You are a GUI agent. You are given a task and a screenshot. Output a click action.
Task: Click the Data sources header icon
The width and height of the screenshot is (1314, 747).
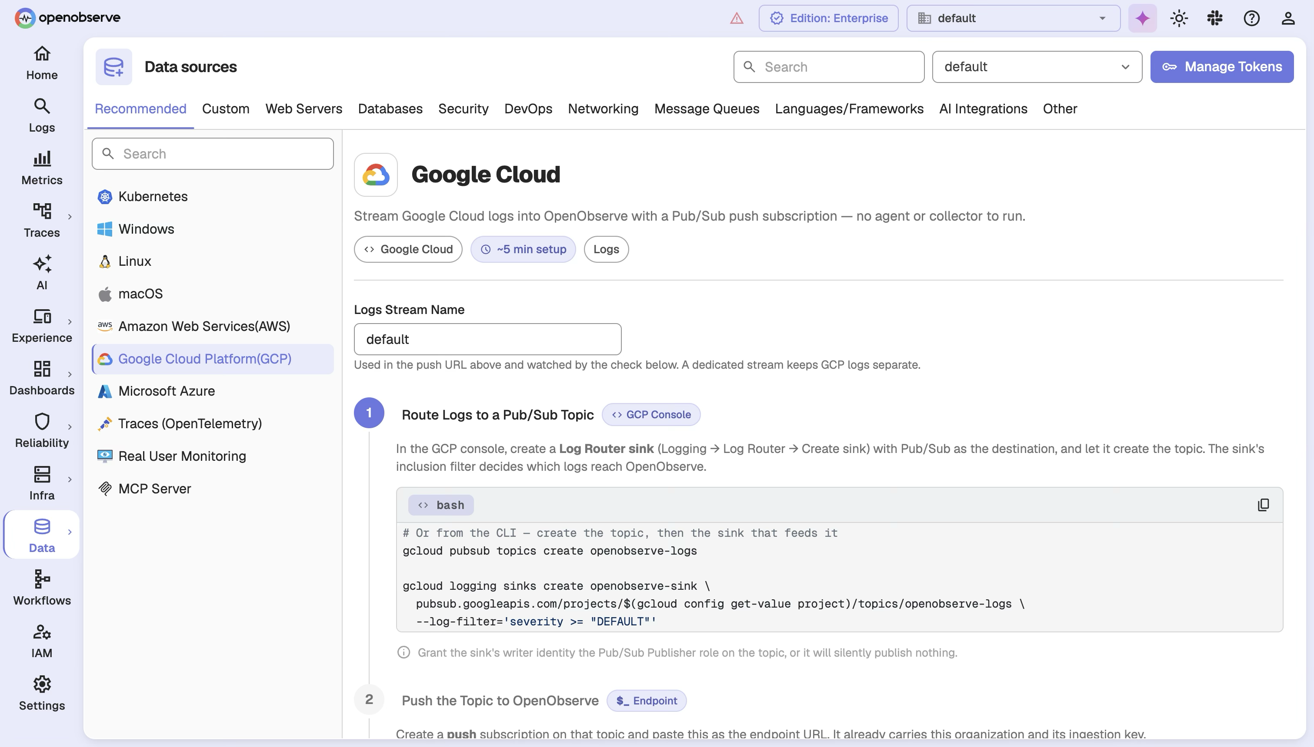[x=113, y=67]
